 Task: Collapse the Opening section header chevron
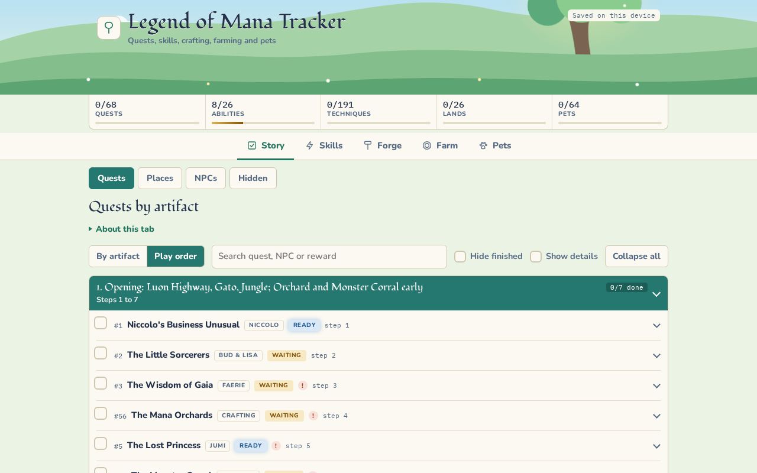pyautogui.click(x=656, y=294)
